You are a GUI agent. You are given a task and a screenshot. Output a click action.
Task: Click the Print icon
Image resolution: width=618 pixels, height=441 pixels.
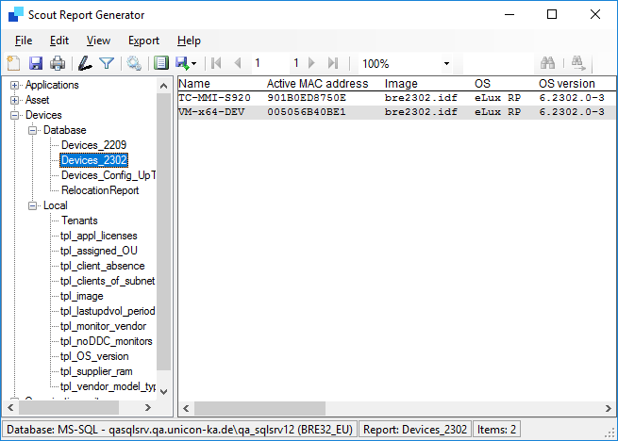[x=58, y=63]
